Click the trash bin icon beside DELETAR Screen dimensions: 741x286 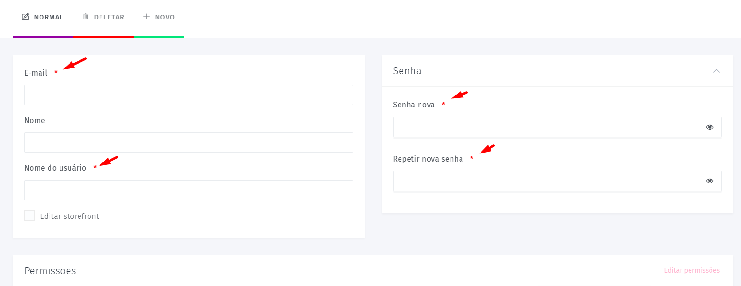[x=86, y=17]
